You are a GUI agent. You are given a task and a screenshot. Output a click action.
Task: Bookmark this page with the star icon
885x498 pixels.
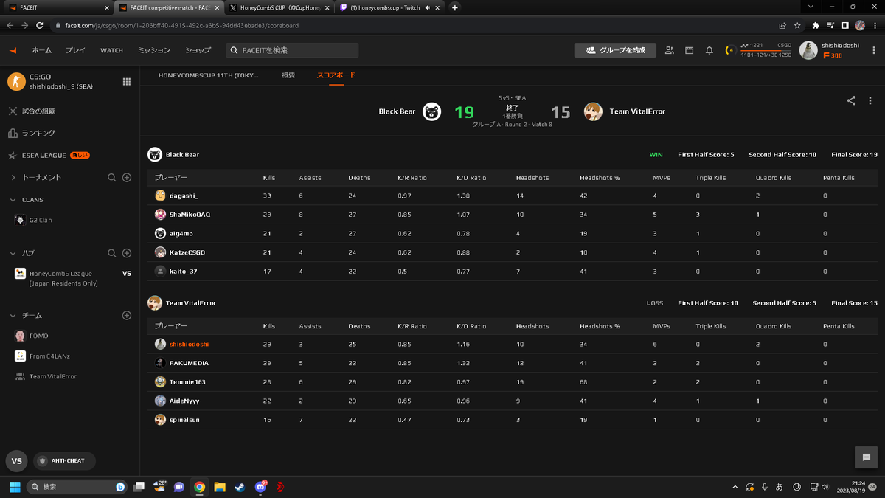(797, 25)
